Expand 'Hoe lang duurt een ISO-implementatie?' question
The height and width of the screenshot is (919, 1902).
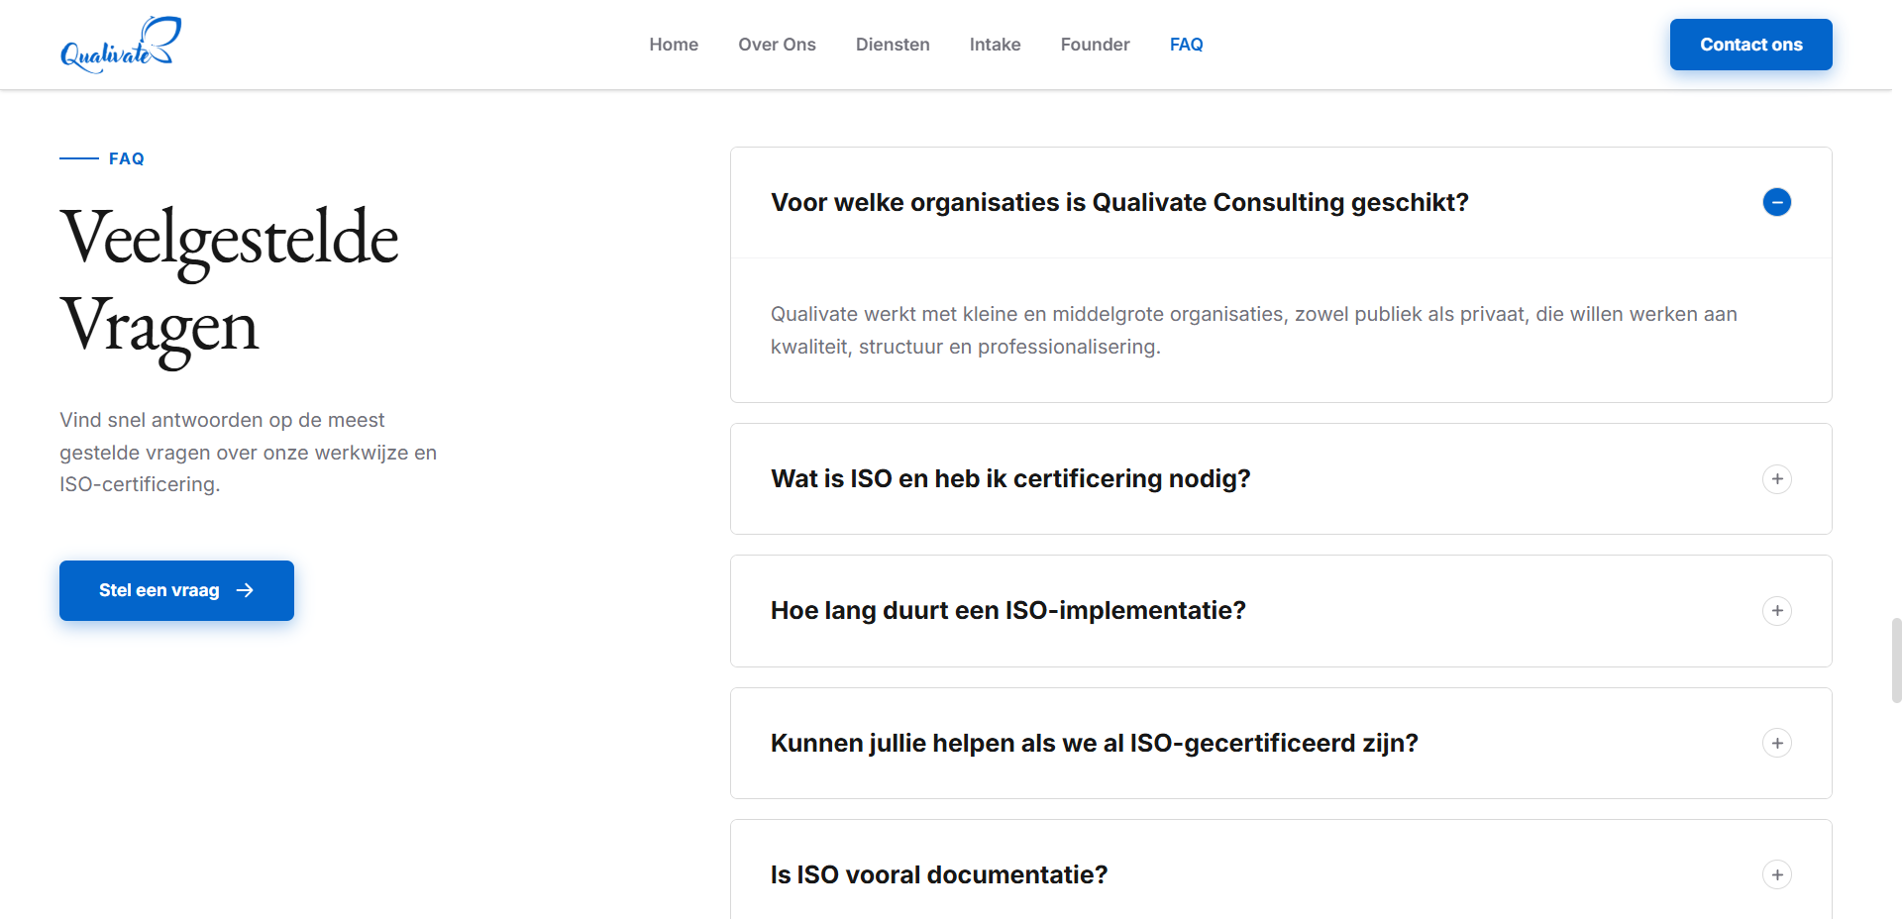pyautogui.click(x=1007, y=611)
